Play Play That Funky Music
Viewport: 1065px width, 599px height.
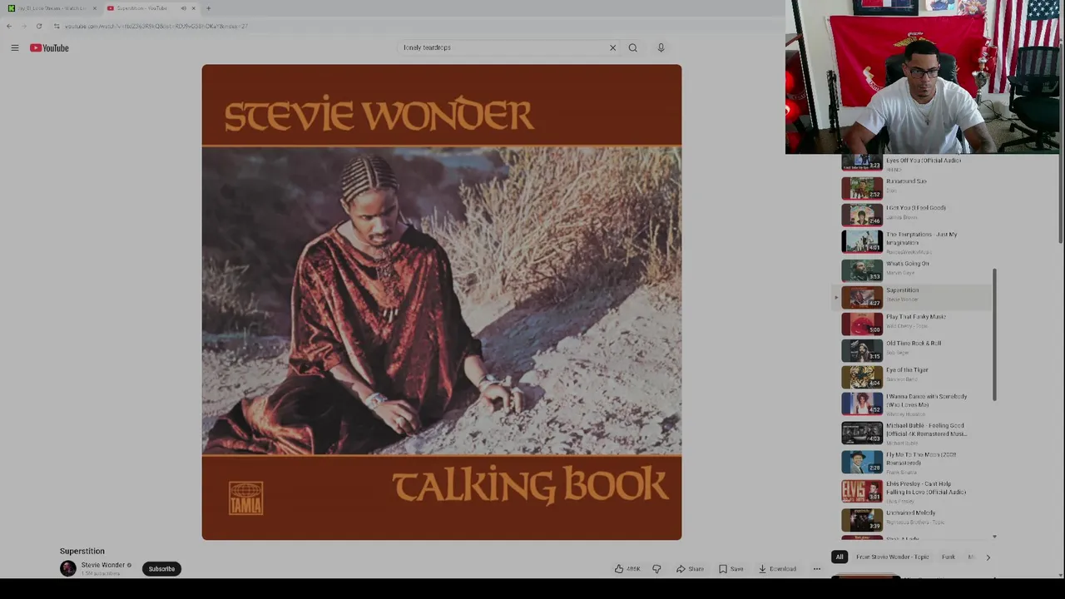point(914,323)
